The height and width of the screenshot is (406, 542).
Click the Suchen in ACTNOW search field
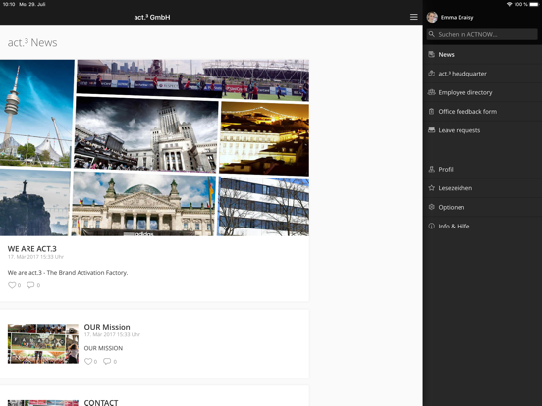[482, 34]
